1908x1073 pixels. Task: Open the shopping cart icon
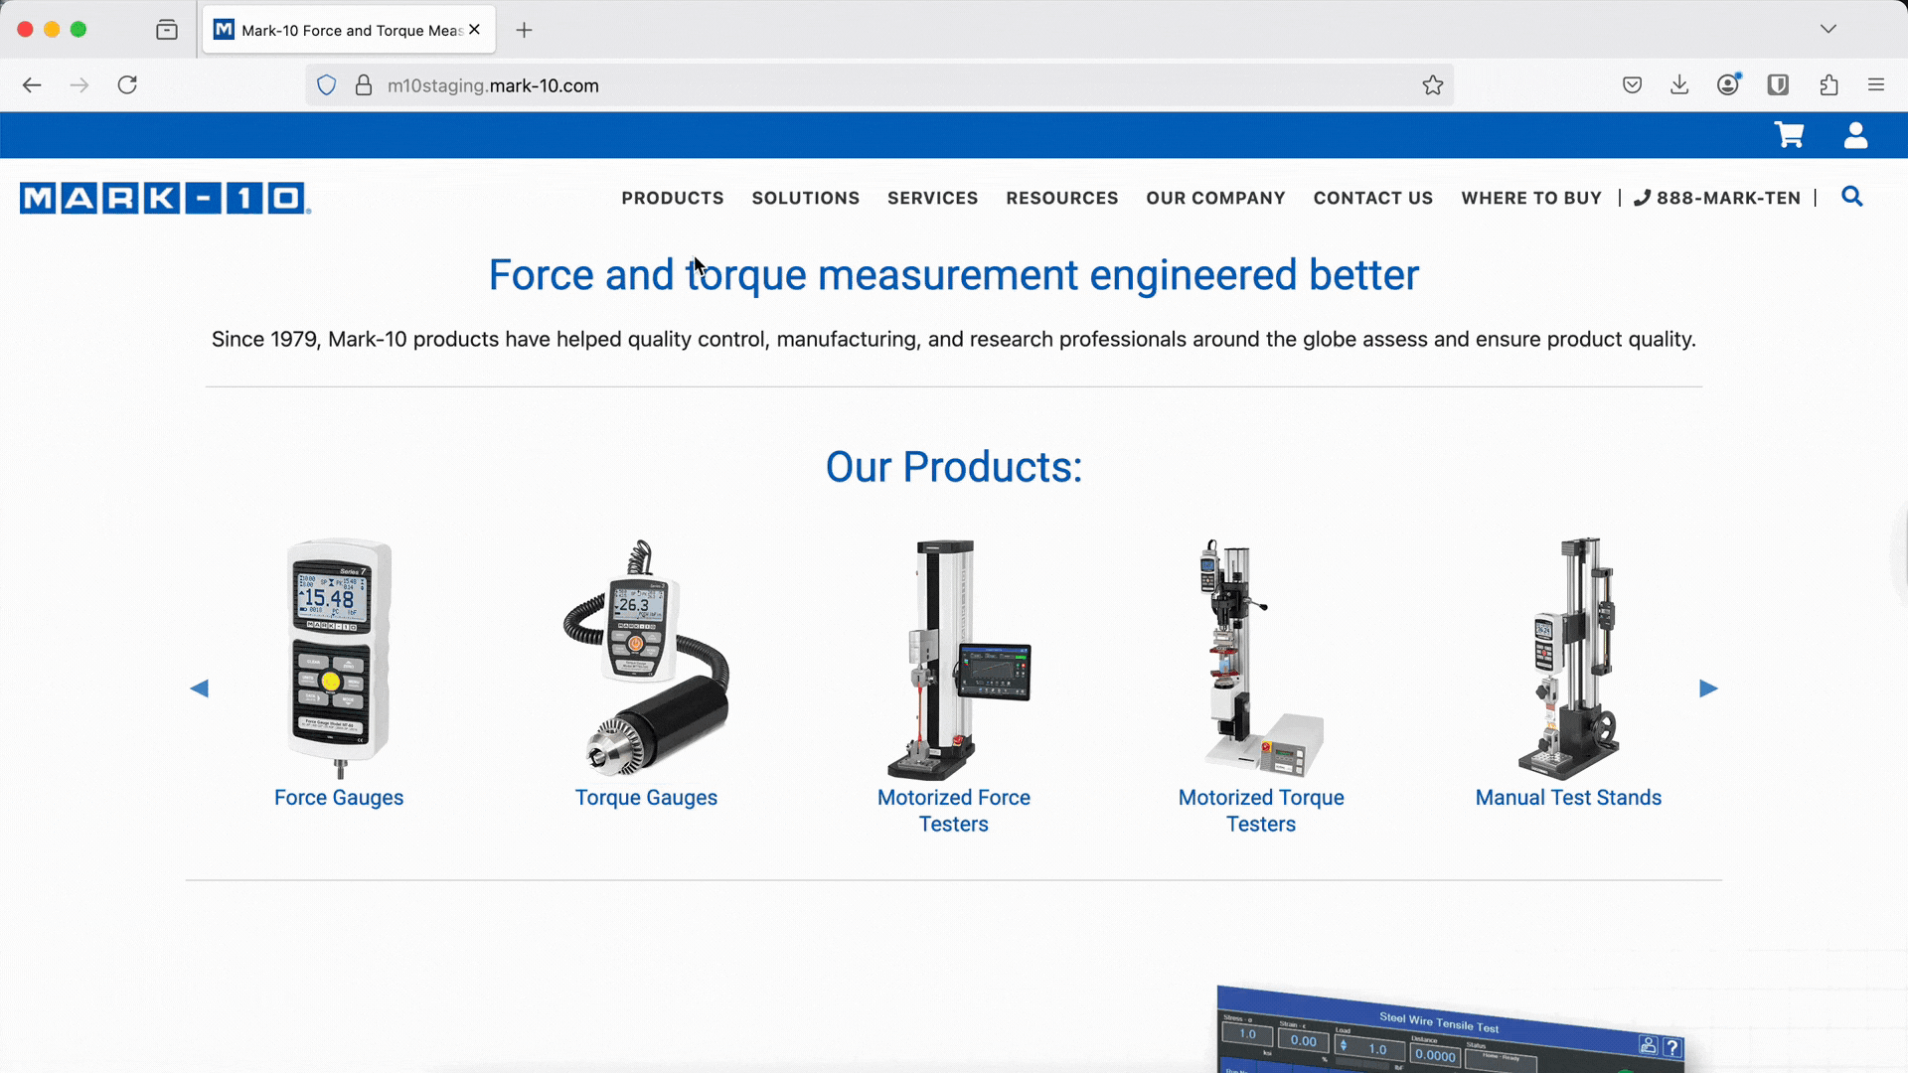1789,135
